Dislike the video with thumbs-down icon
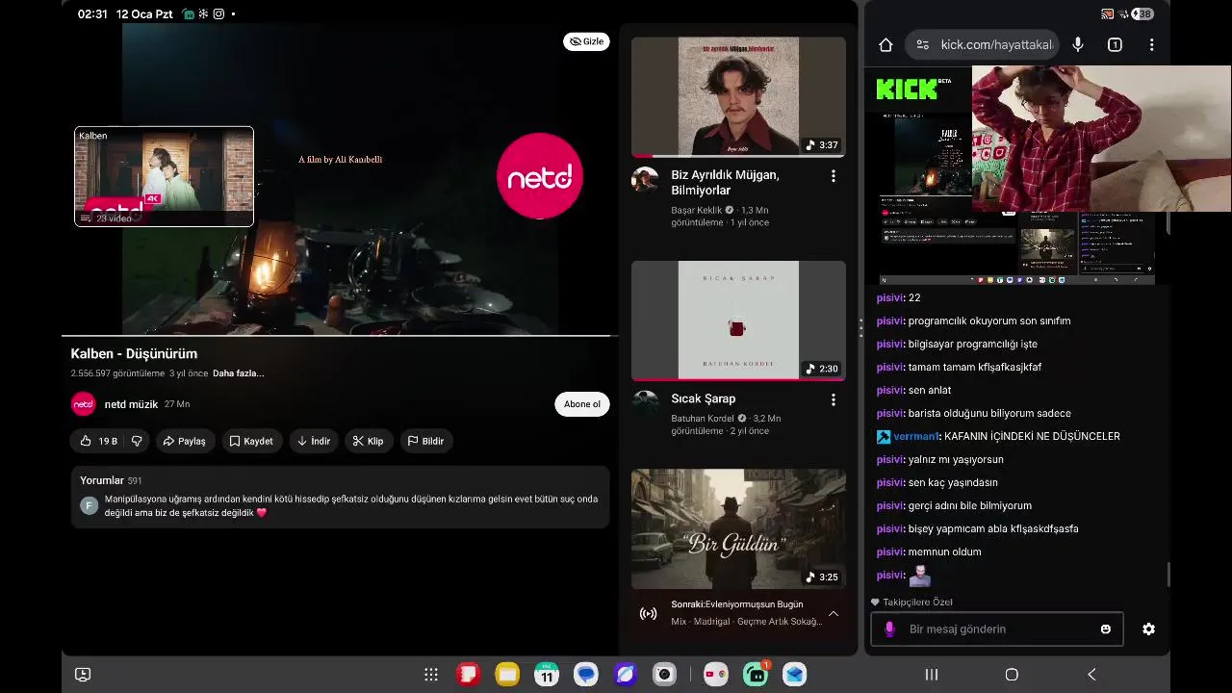The height and width of the screenshot is (693, 1232). (x=137, y=441)
